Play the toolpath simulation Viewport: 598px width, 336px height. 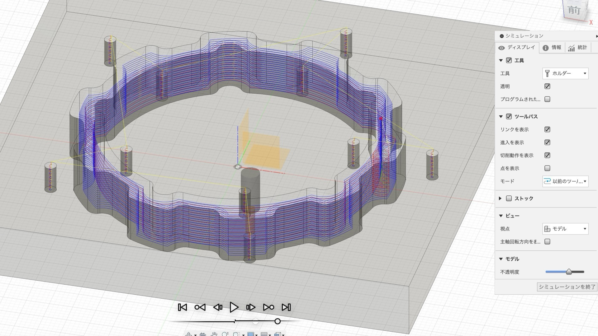tap(234, 307)
